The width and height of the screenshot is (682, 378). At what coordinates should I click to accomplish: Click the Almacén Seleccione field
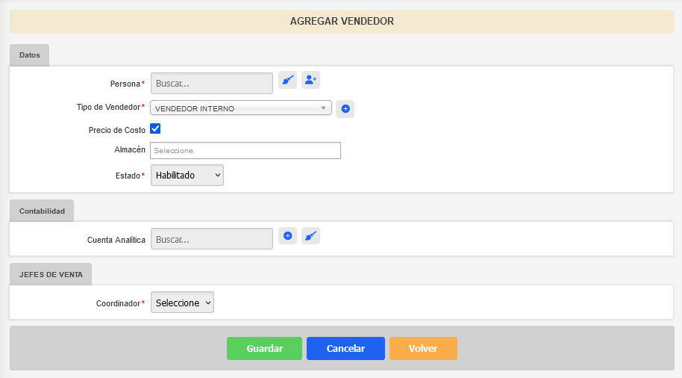[245, 151]
